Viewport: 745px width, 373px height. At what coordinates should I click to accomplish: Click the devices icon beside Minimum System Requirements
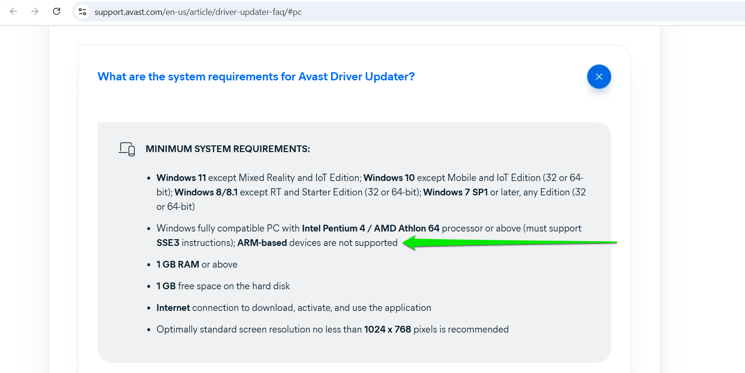point(127,149)
